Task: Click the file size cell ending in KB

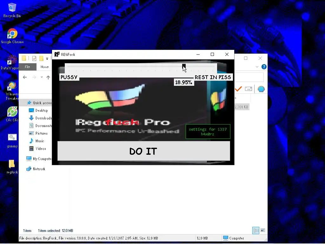Action: (242, 107)
